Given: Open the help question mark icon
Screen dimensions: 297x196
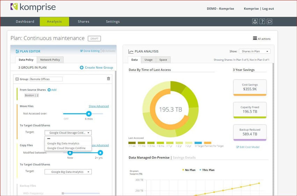Looking at the screenshot, I should (x=262, y=22).
